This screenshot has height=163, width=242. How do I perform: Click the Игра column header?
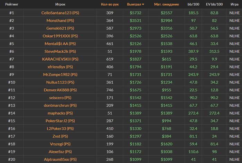point(233,4)
